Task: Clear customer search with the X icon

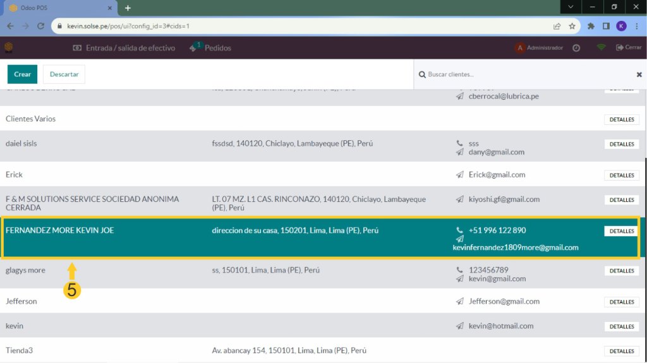Action: click(639, 74)
